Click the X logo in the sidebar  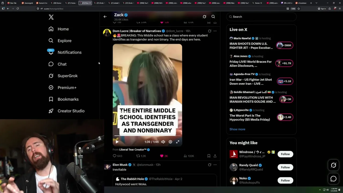[x=51, y=17]
